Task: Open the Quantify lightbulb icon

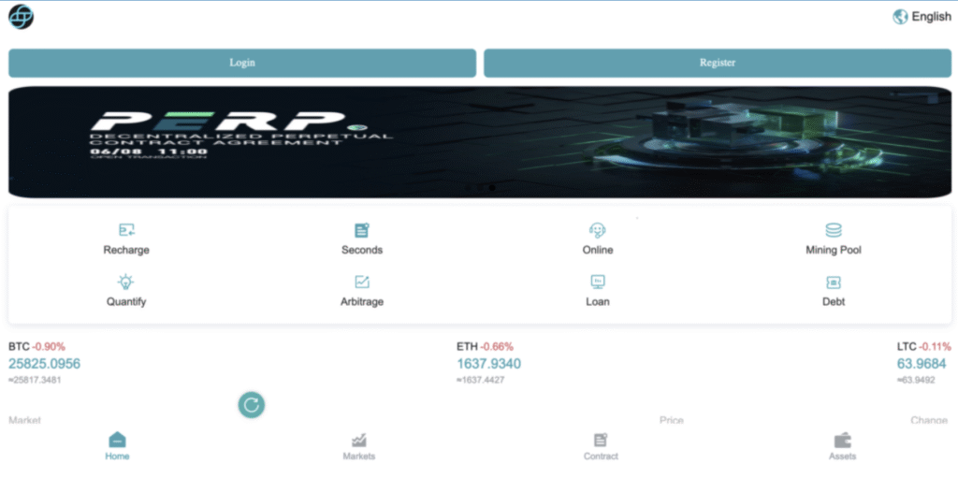Action: [126, 282]
